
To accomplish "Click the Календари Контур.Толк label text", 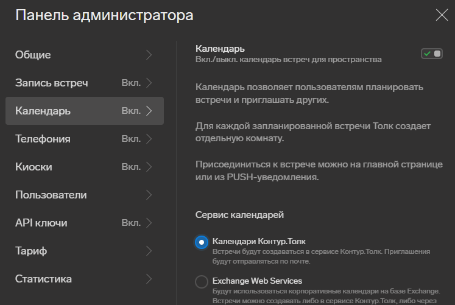I will [259, 241].
